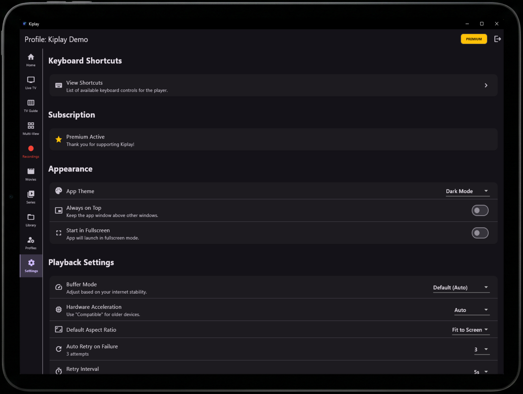Open the Series section
Viewport: 523px width, 394px height.
point(30,197)
